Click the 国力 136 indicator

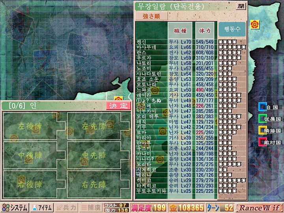click(116, 210)
